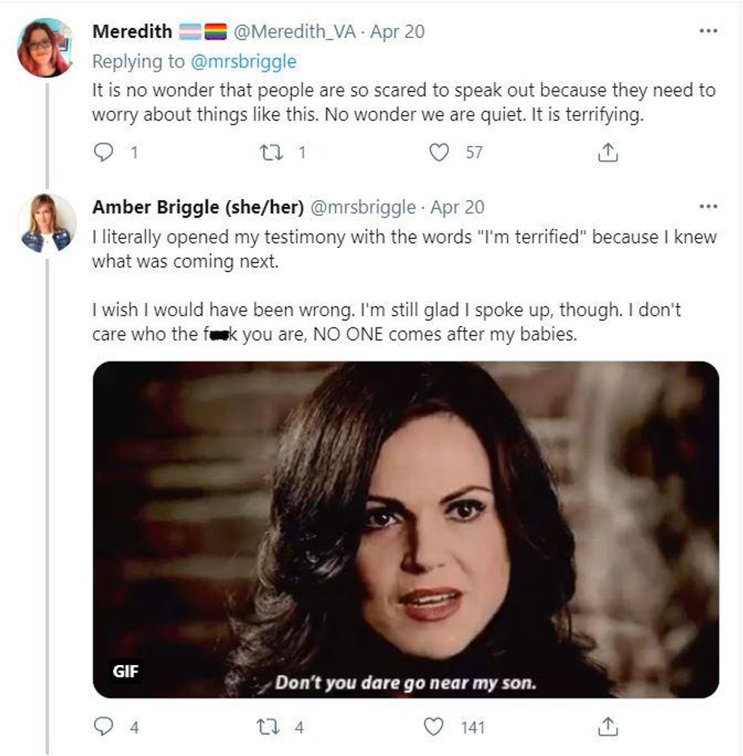743x756 pixels.
Task: Reply to Meredith's tweet
Action: click(x=103, y=152)
